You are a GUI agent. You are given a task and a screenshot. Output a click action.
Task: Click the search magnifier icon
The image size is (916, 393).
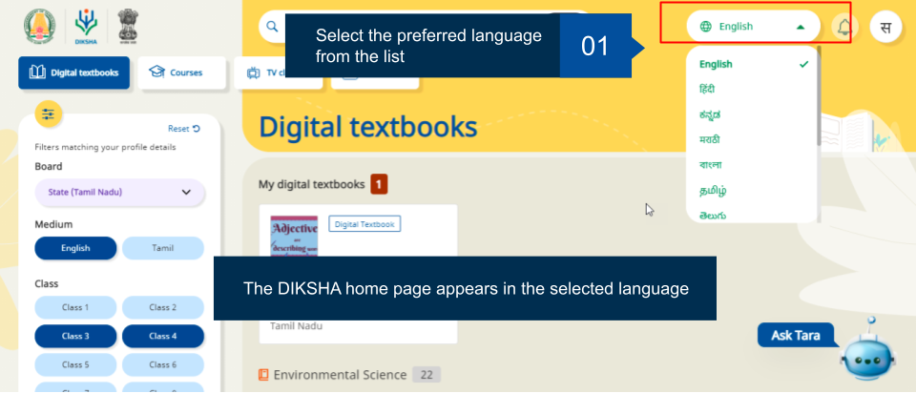coord(272,27)
